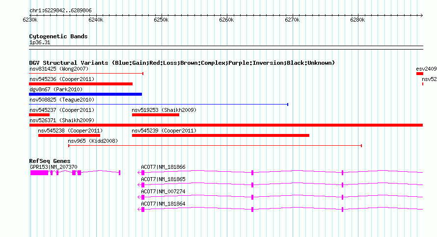Click the nsv52 label at right edge
This screenshot has height=237, width=437.
pyautogui.click(x=429, y=79)
